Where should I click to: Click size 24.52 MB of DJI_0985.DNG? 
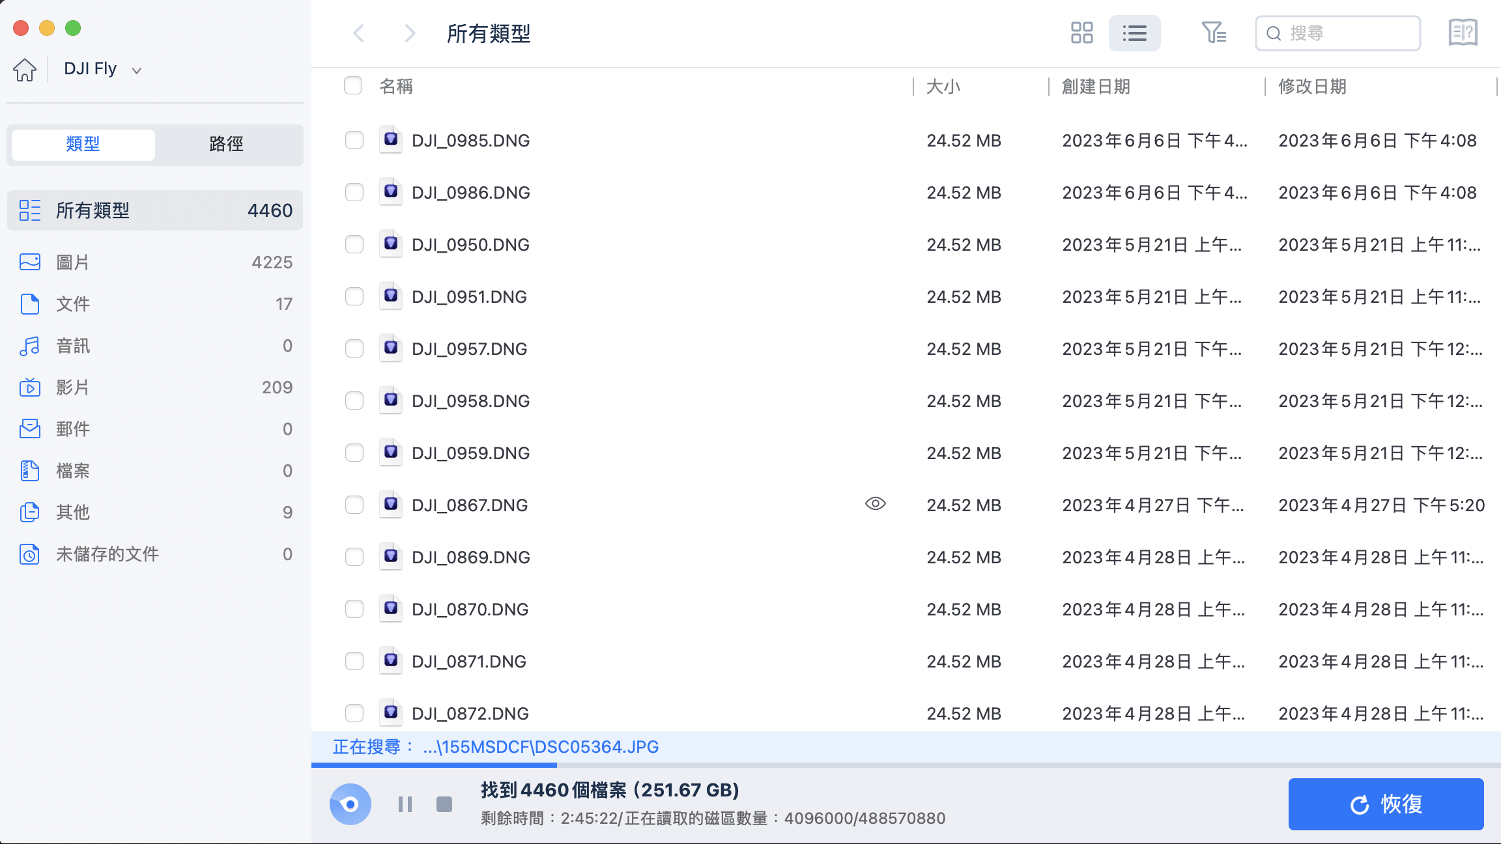(x=964, y=141)
